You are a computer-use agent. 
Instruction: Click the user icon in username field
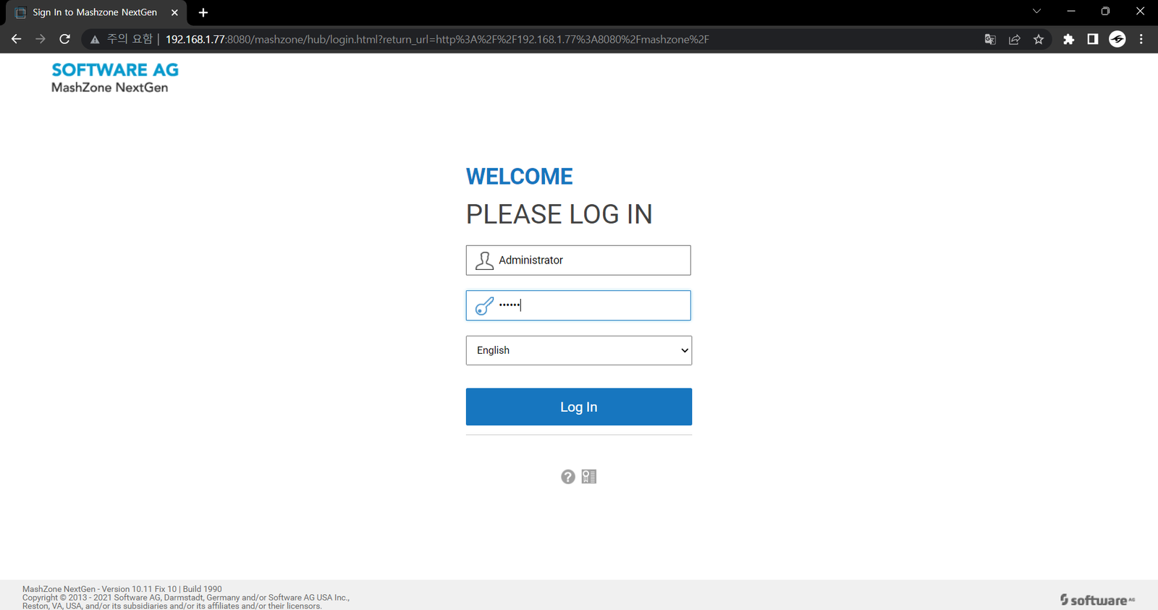coord(484,260)
